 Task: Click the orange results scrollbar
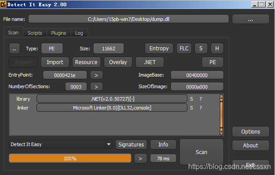click(221, 115)
